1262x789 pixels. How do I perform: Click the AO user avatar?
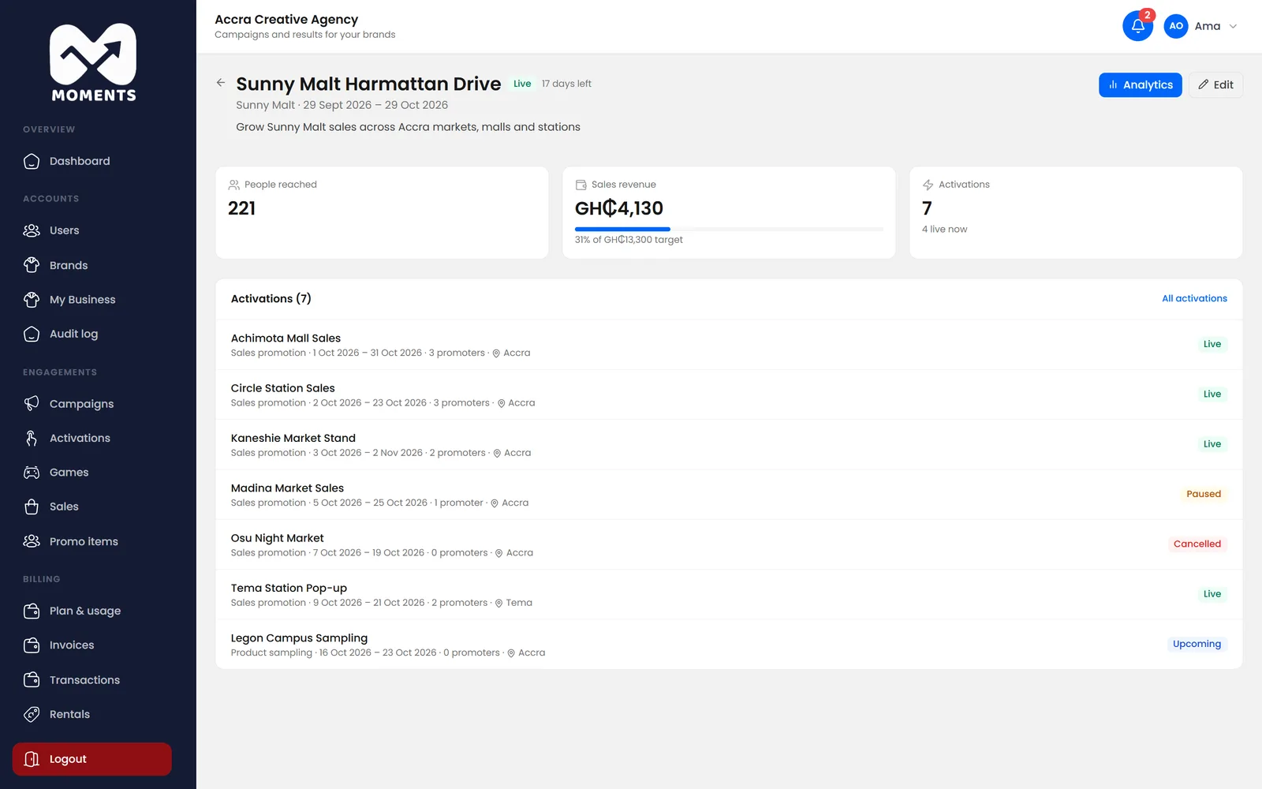pos(1176,26)
